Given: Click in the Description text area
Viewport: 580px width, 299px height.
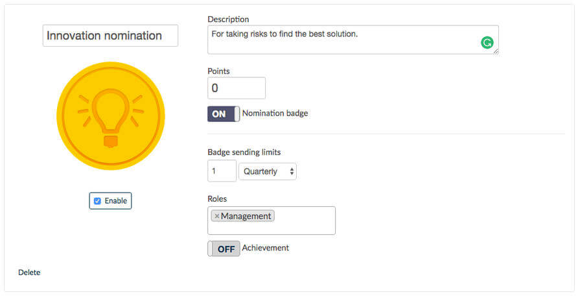Looking at the screenshot, I should 353,40.
